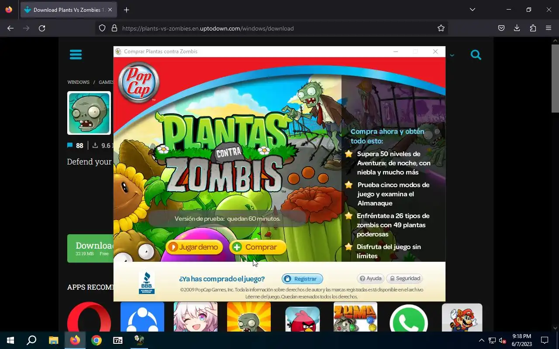Screen dimensions: 559x349
Task: Open Firefox downloads panel
Action: 517,28
